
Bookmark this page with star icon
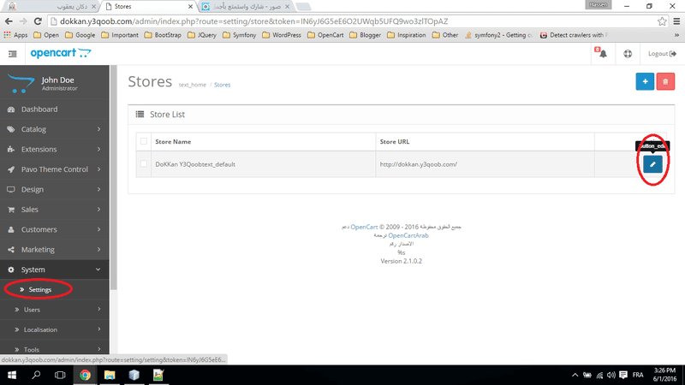(x=662, y=21)
